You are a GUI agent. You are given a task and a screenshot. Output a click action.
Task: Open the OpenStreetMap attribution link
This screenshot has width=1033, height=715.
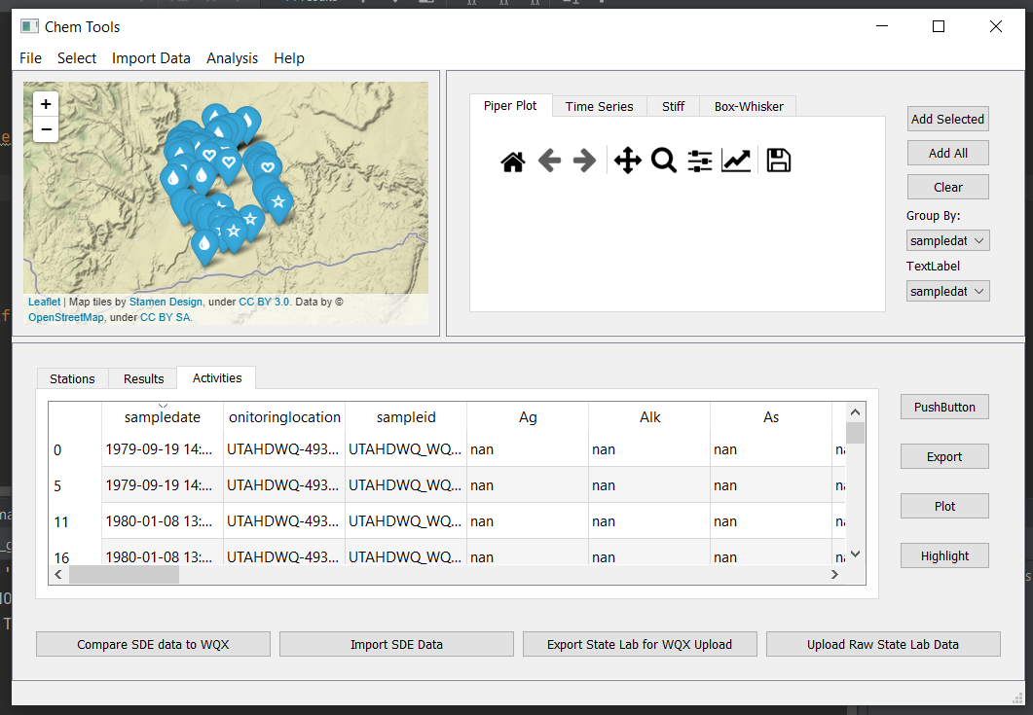pyautogui.click(x=65, y=317)
